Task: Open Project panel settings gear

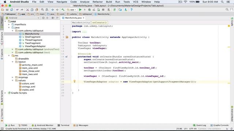Action: click(x=53, y=18)
